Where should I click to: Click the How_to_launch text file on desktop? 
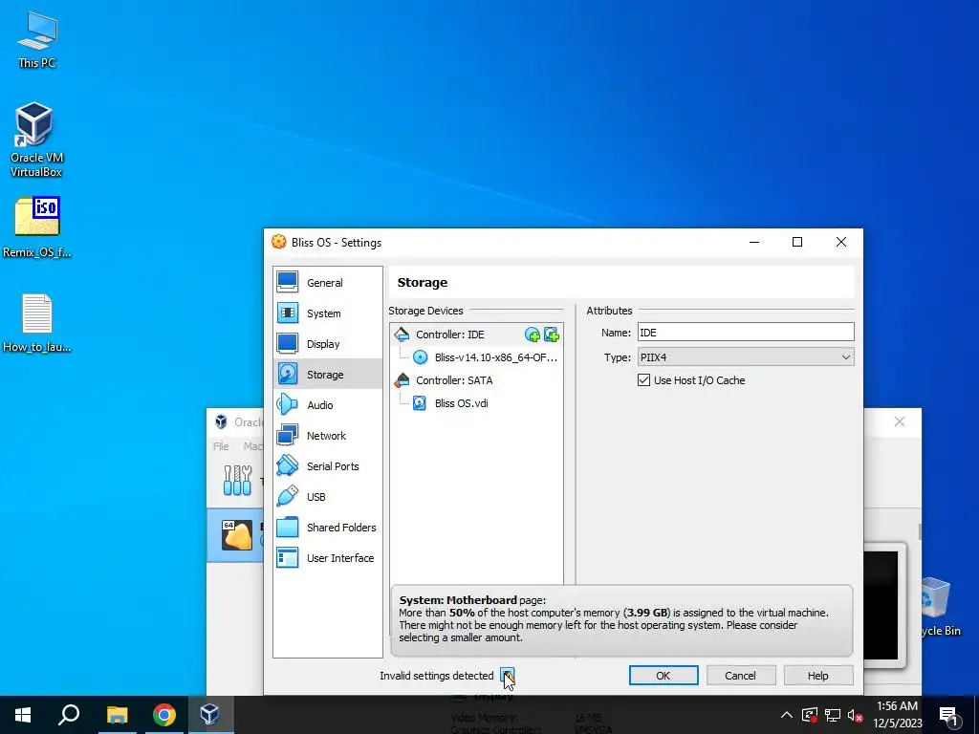click(x=37, y=323)
